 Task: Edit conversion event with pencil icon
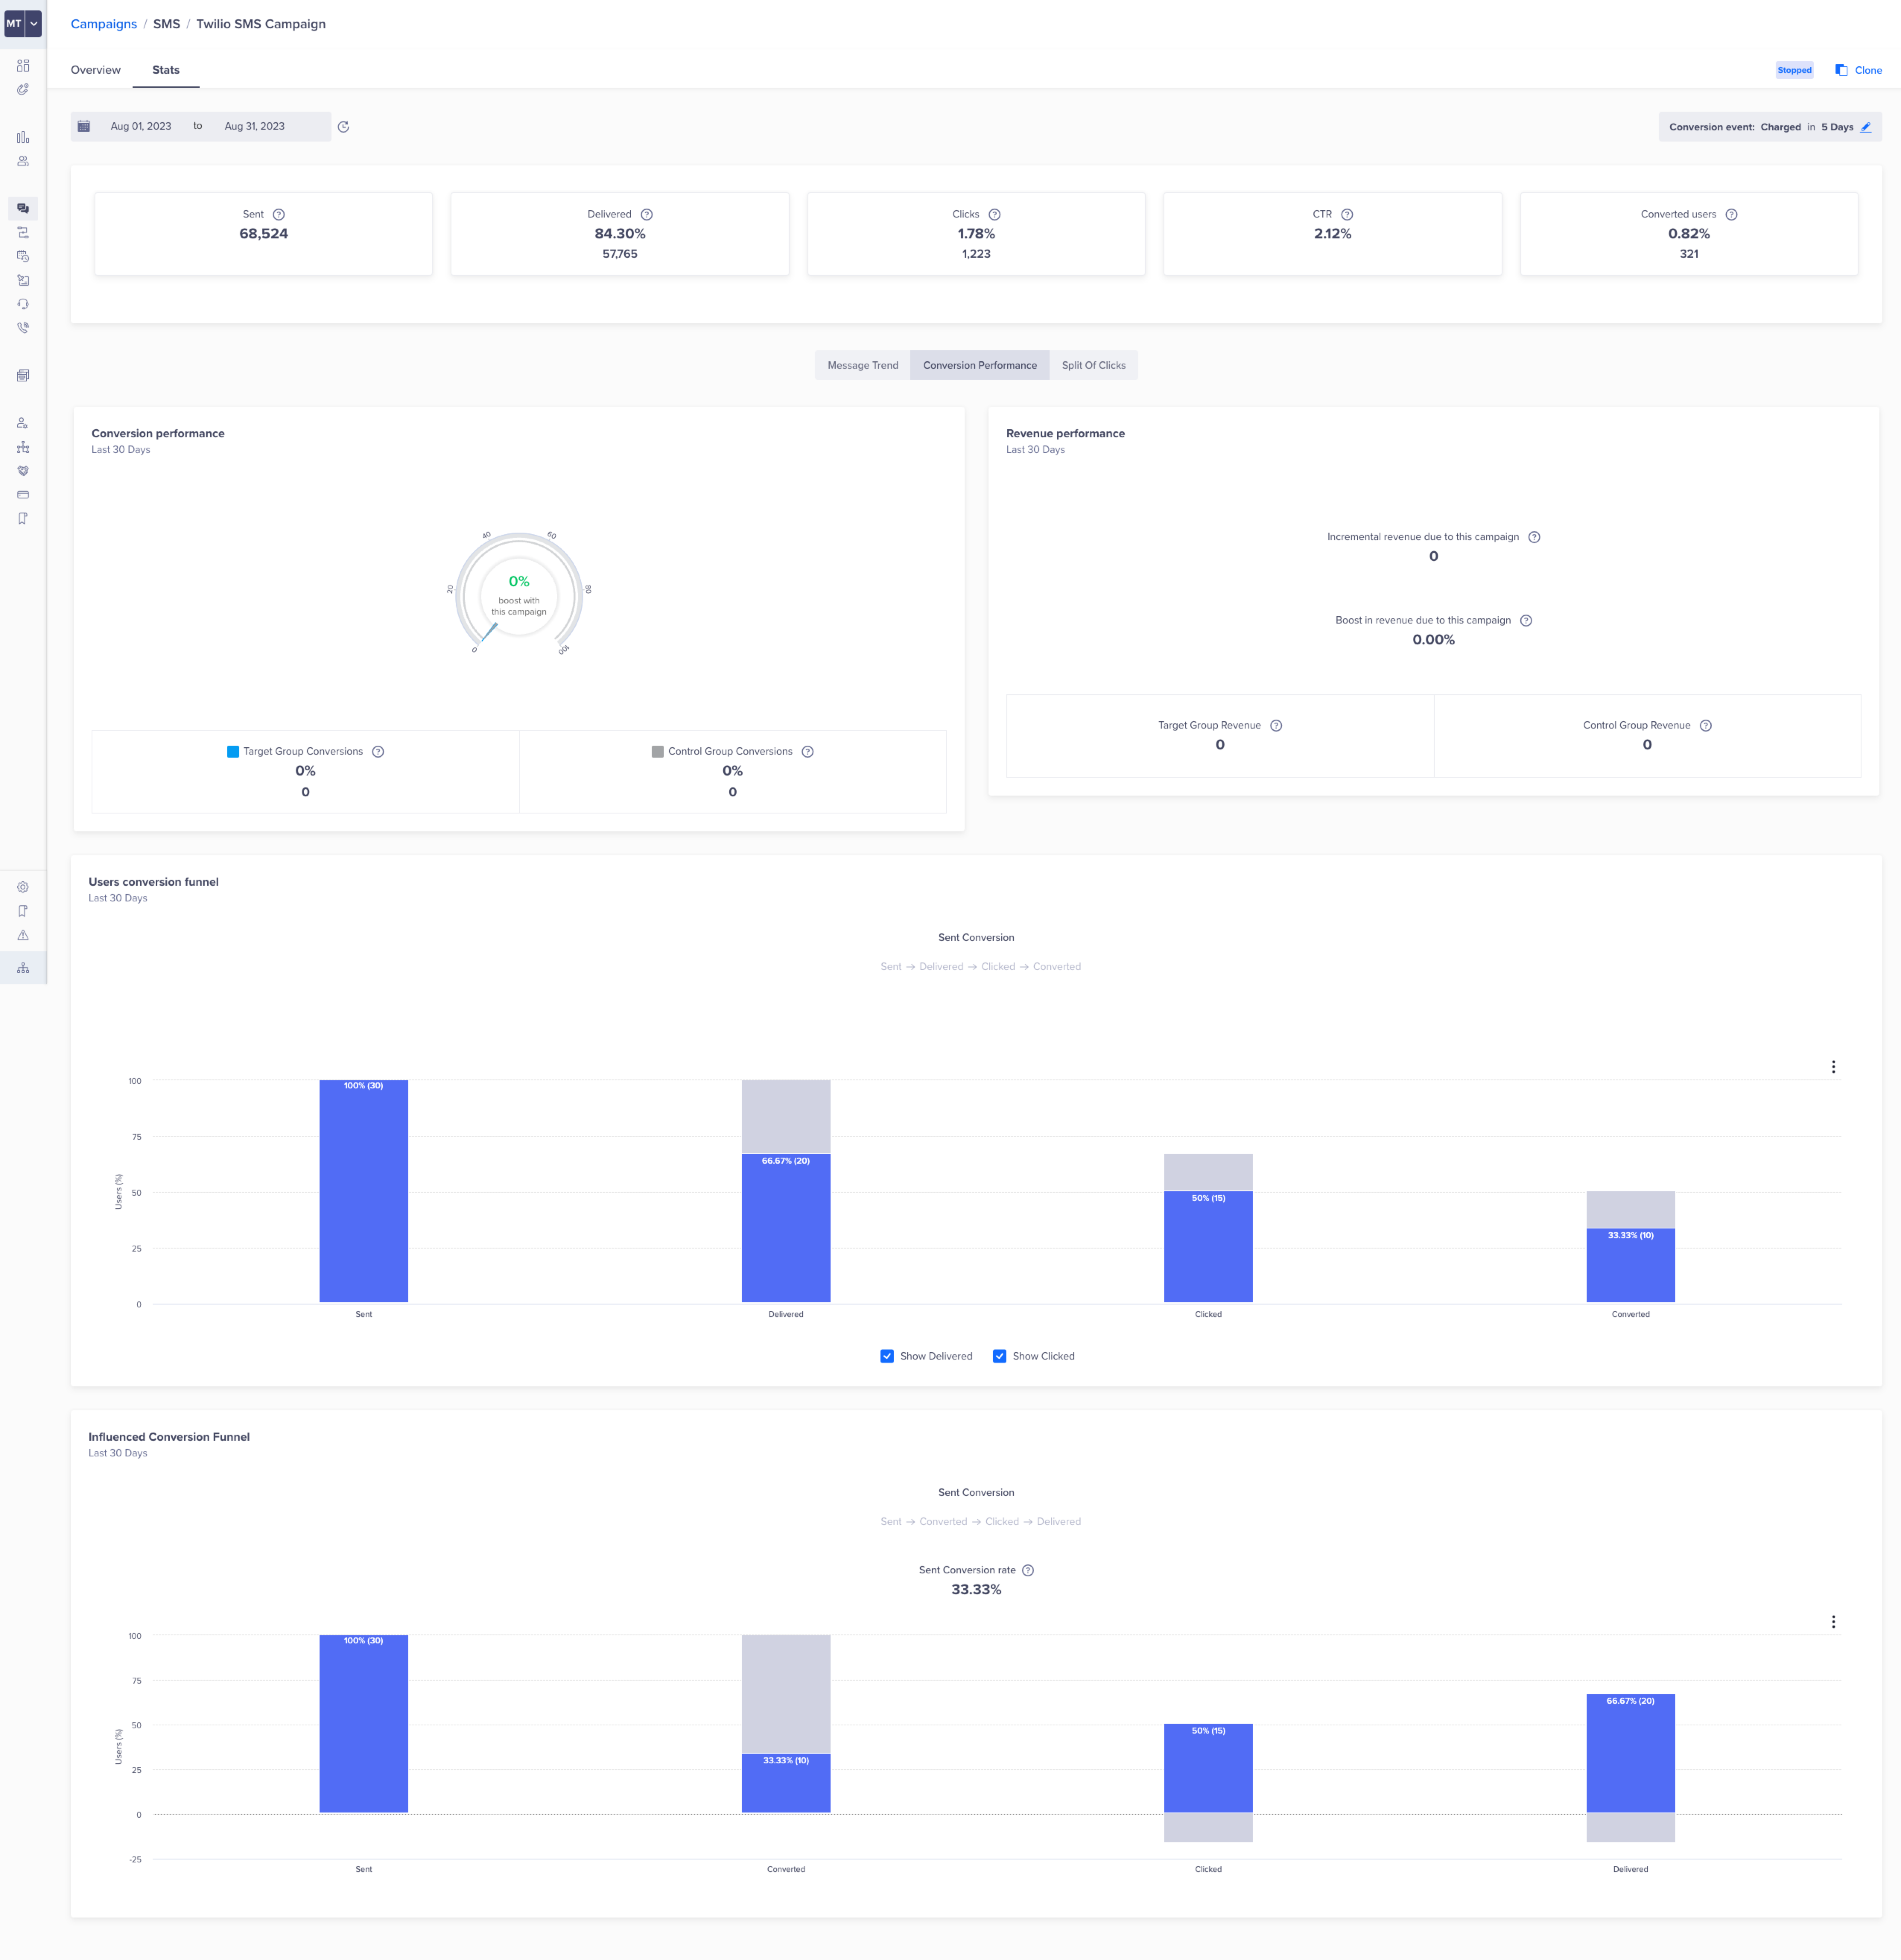pos(1866,127)
